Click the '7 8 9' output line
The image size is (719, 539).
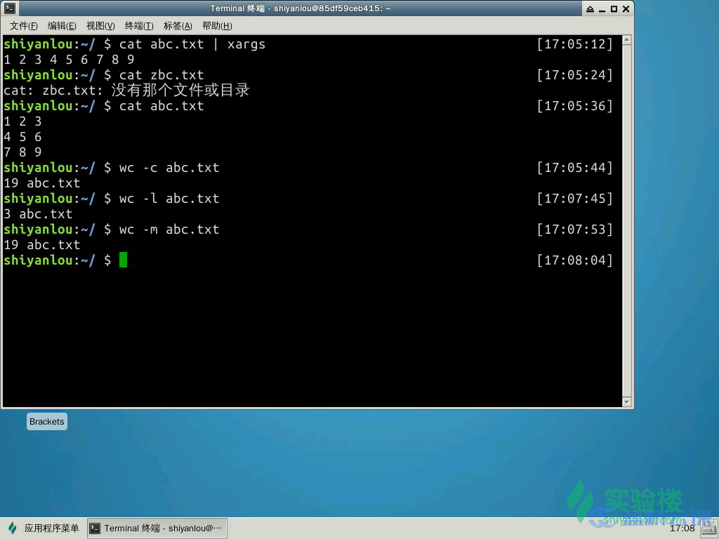[22, 152]
